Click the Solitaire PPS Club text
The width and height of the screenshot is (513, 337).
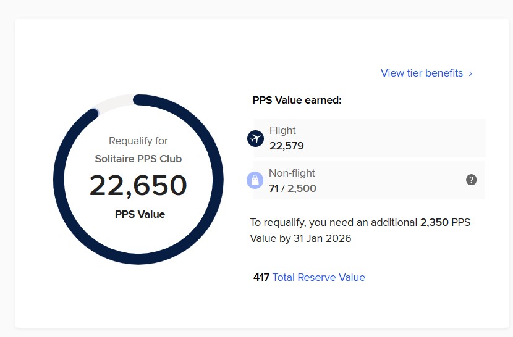tap(138, 159)
